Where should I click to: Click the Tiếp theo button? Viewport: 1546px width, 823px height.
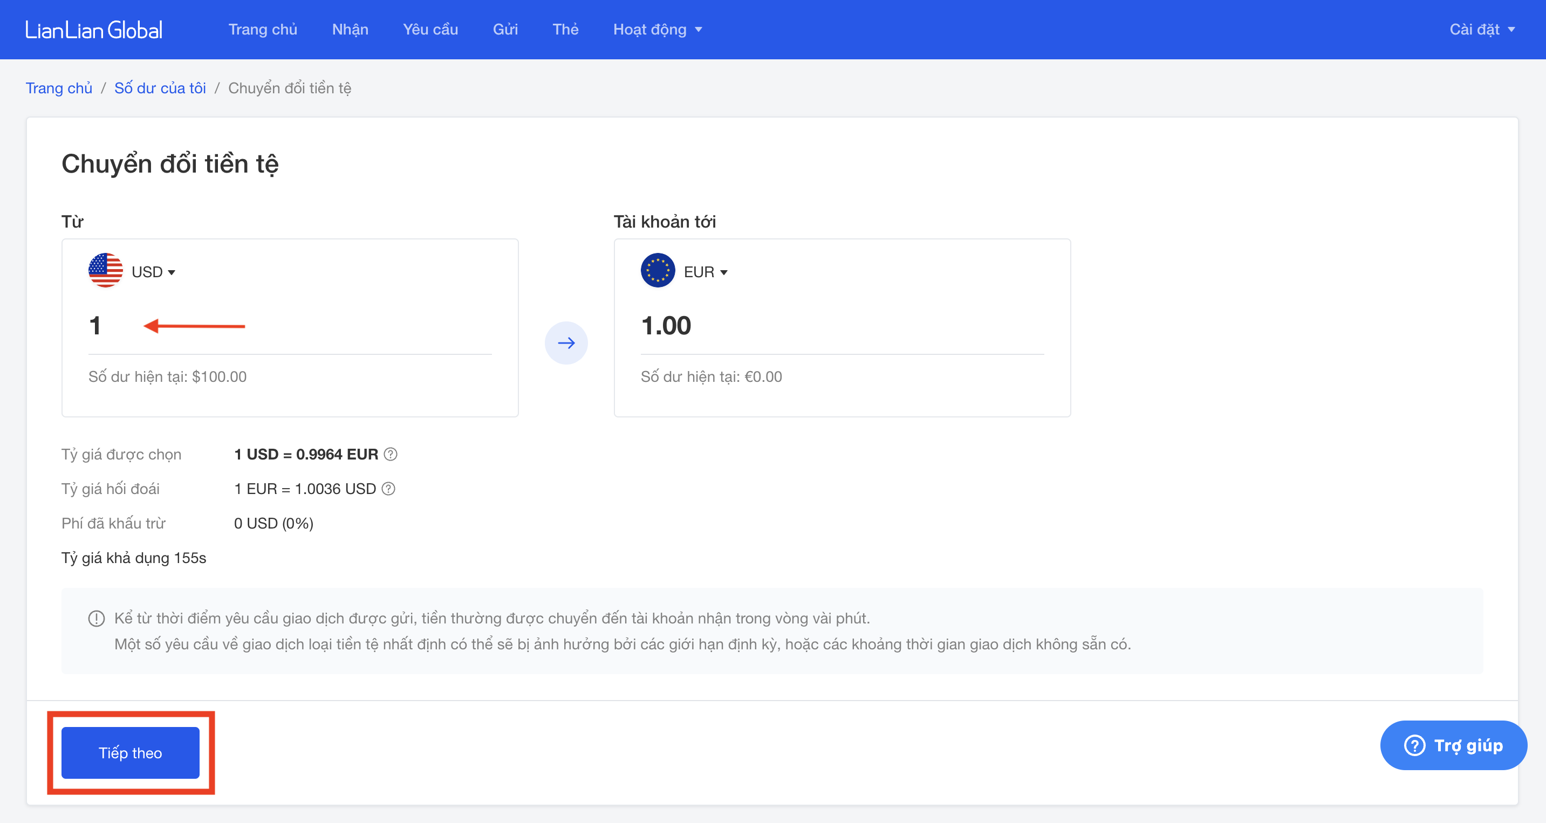click(130, 753)
